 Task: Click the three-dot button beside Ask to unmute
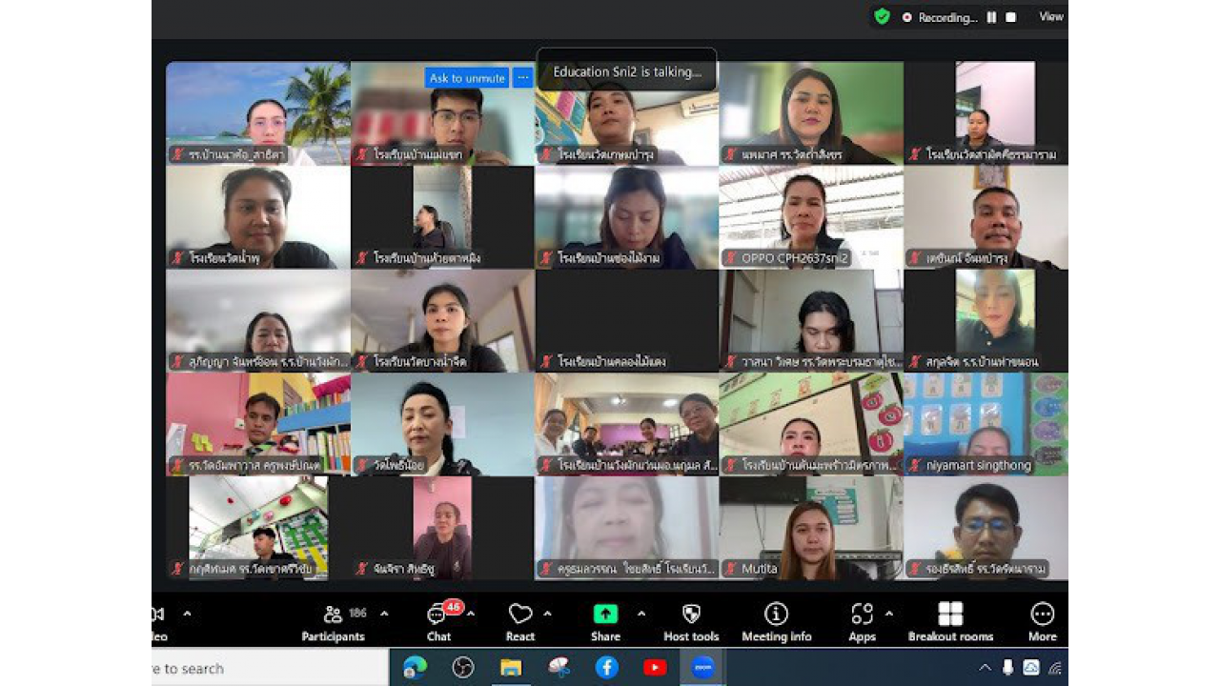pos(522,78)
